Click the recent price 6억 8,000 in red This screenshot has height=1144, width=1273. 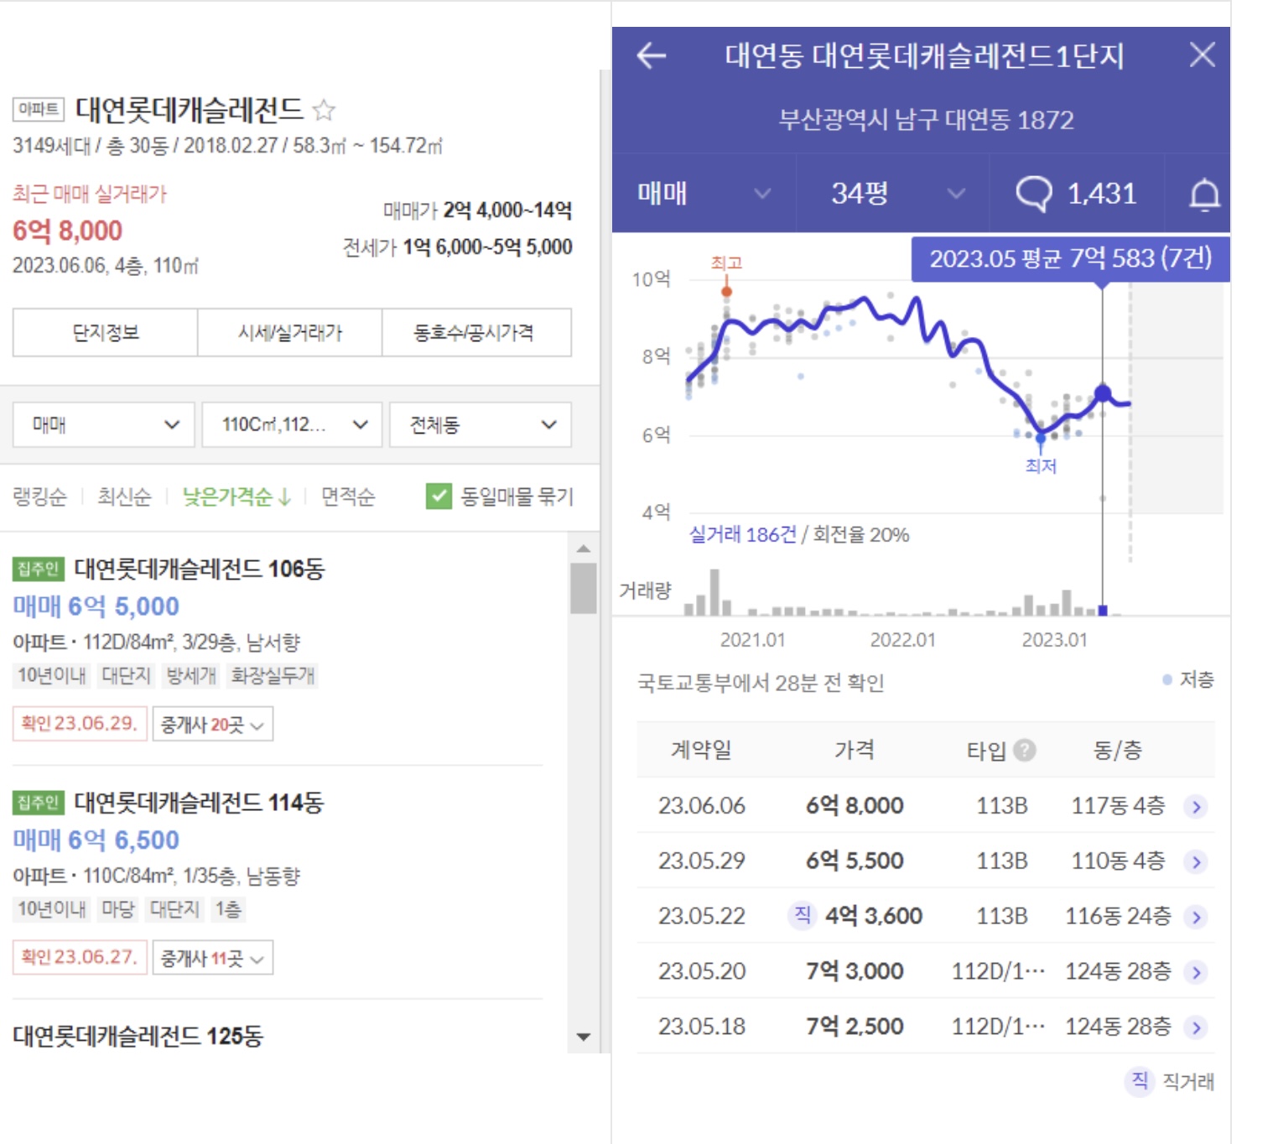coord(67,231)
